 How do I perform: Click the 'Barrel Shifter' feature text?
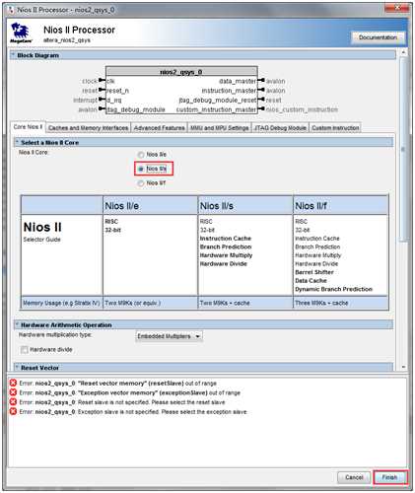(314, 272)
